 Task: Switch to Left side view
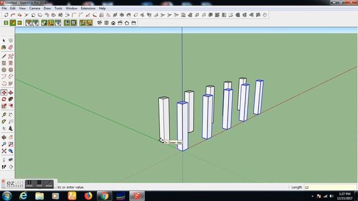point(134,23)
